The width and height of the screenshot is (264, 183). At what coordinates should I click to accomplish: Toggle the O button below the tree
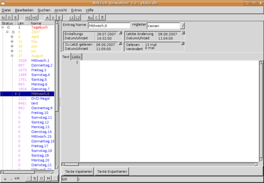[x=42, y=178]
